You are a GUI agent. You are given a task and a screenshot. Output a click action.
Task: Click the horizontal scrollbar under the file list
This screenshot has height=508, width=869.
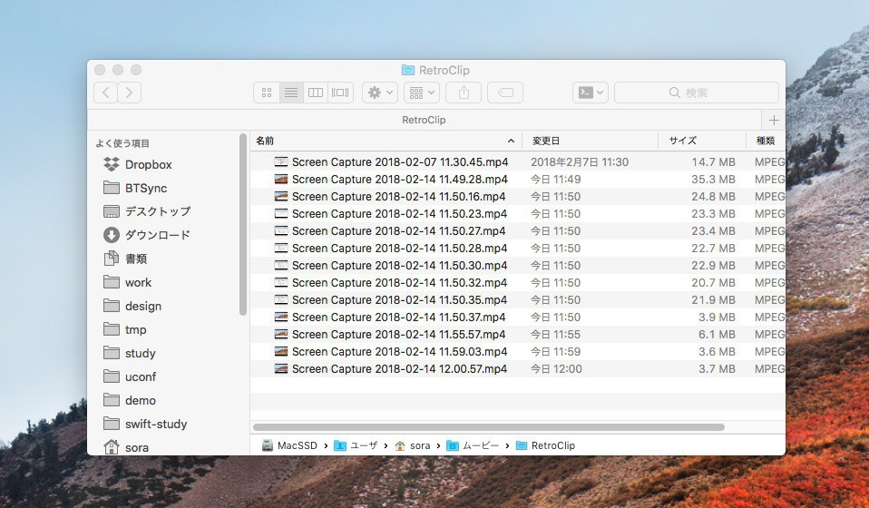tap(488, 426)
